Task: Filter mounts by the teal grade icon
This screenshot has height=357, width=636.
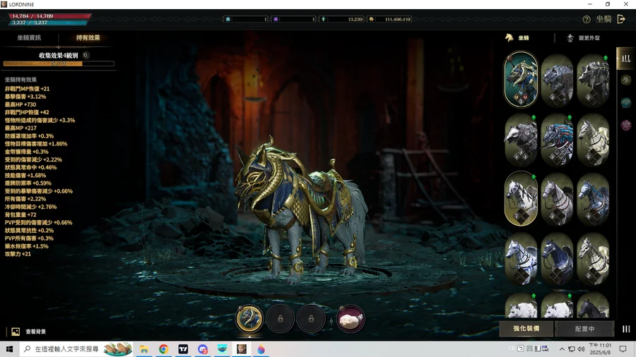Action: [626, 102]
